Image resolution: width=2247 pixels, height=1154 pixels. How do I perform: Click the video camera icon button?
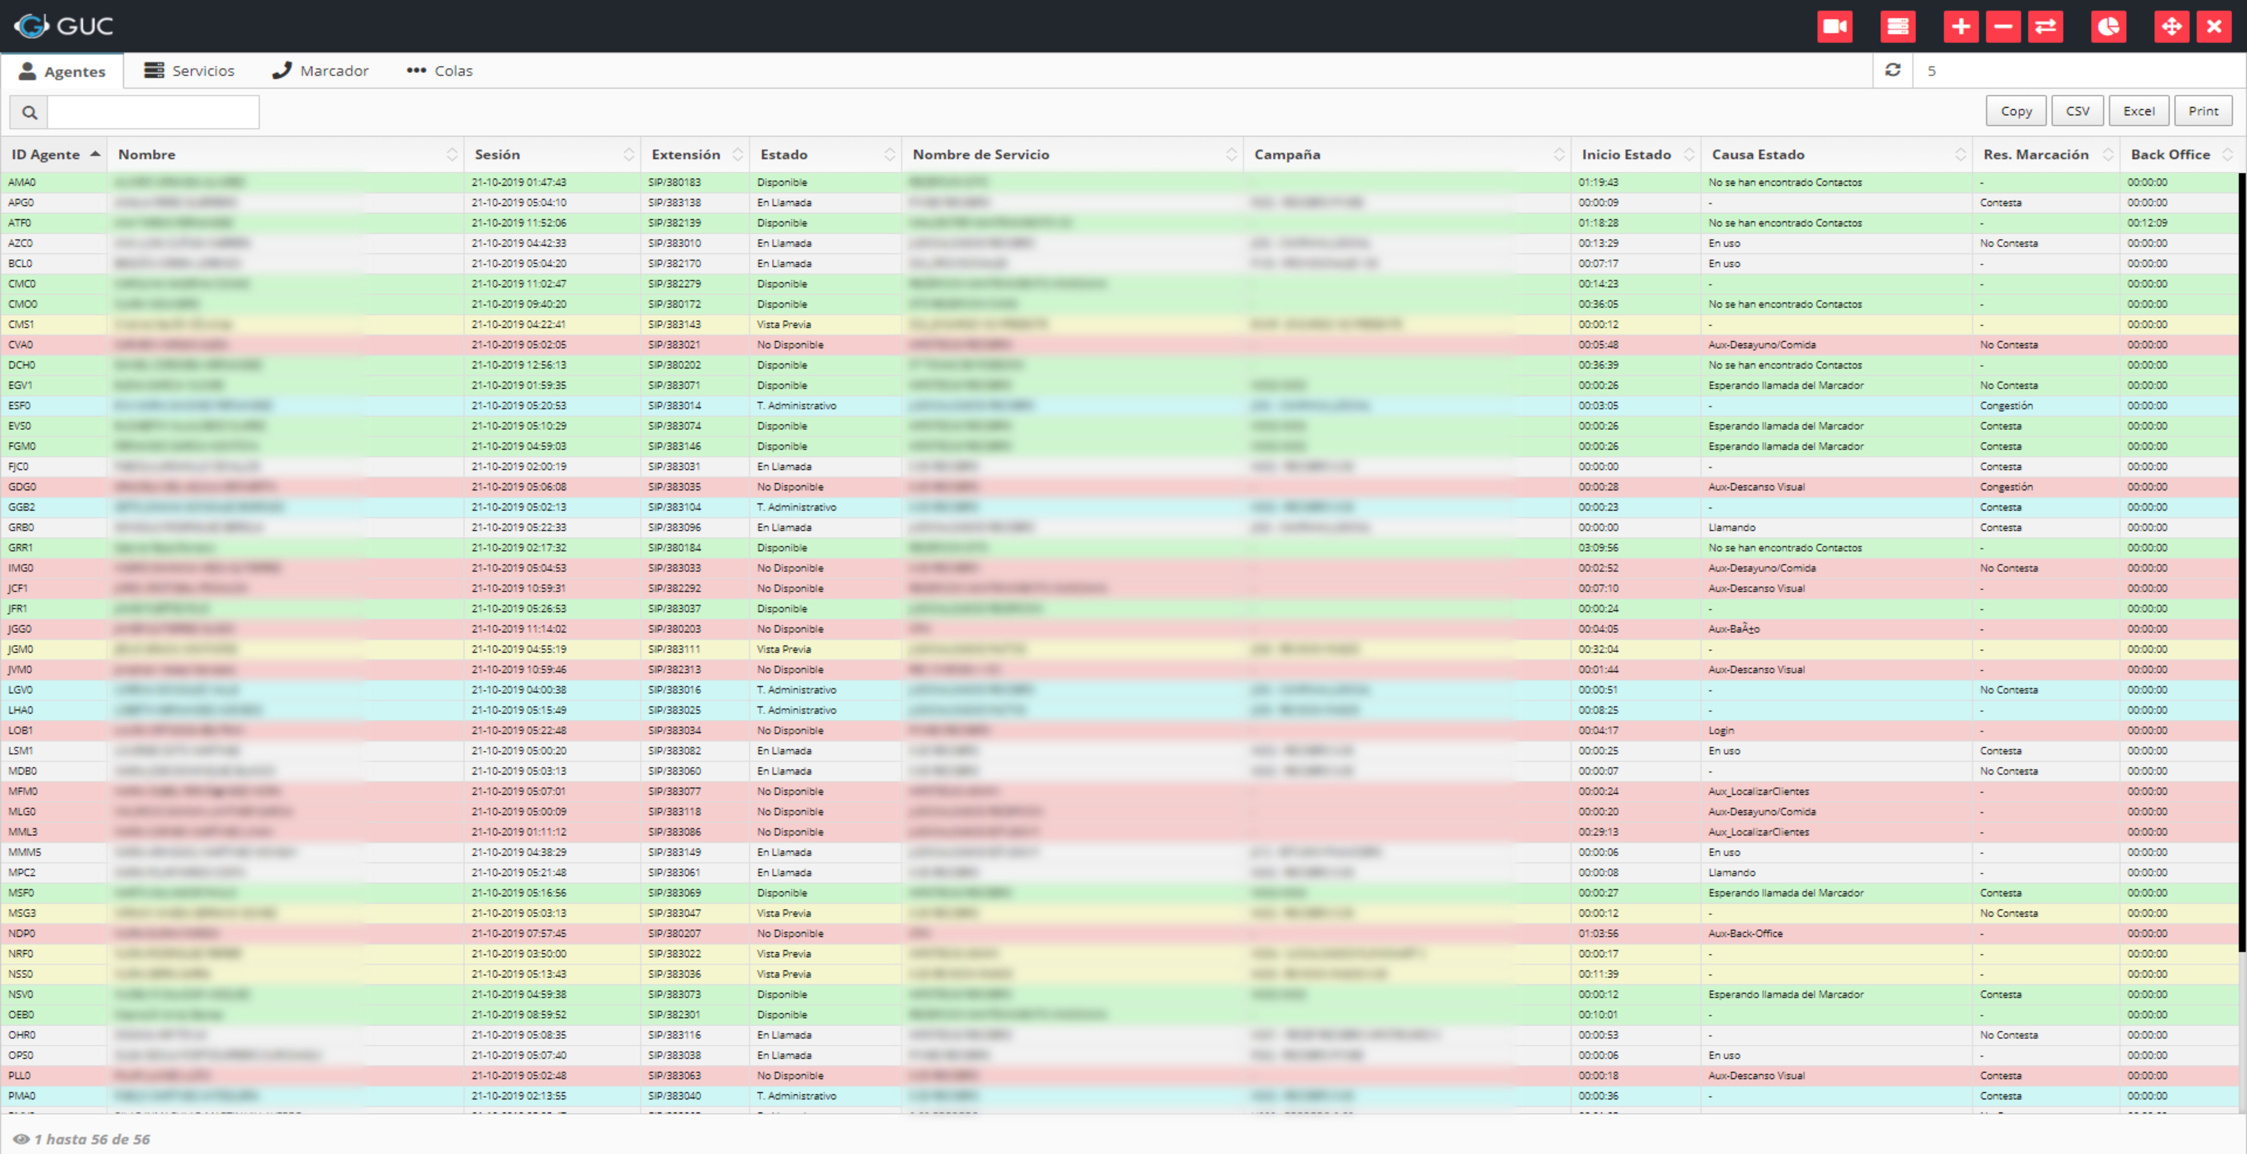[x=1834, y=26]
